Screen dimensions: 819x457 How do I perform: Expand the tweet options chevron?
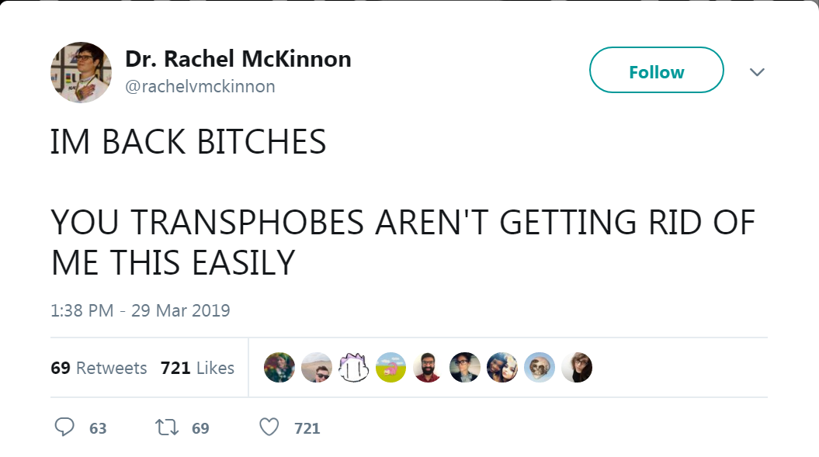pos(757,72)
